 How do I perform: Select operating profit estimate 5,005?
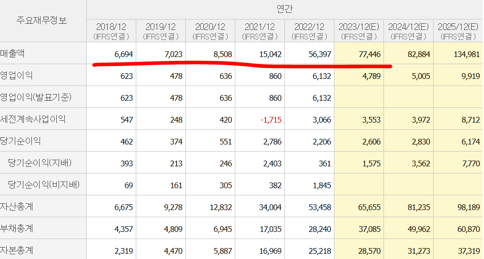tap(421, 76)
